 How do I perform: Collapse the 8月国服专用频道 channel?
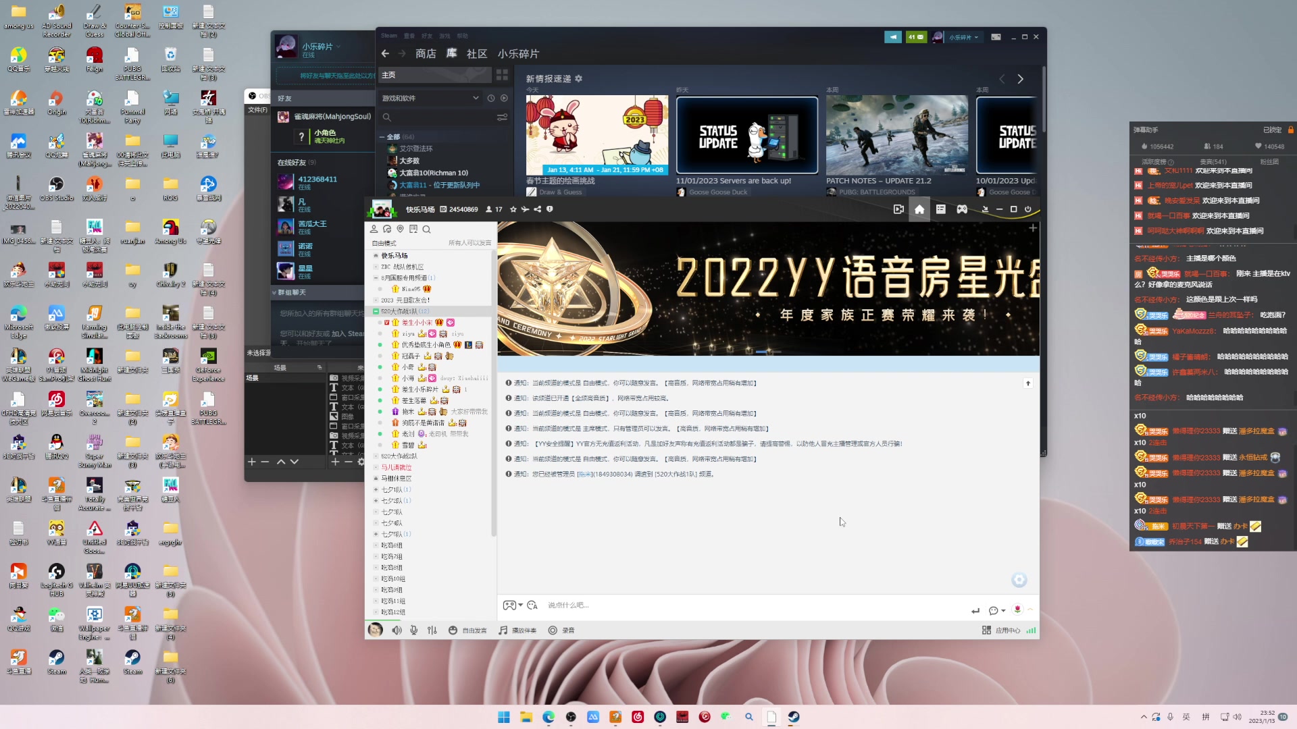click(376, 277)
